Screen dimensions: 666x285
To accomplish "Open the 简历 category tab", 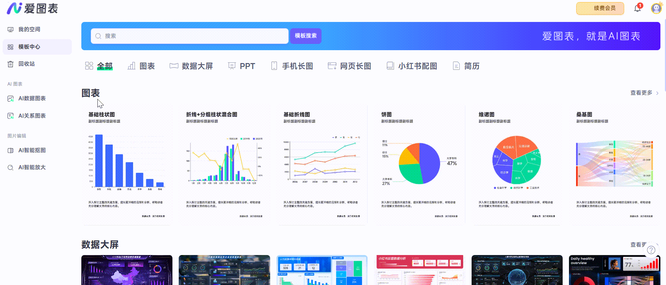I will [466, 66].
